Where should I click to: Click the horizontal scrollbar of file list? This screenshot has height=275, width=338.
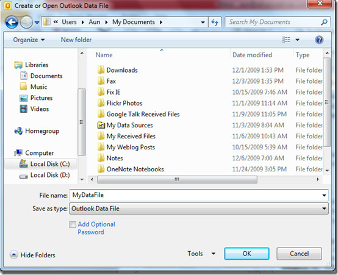pos(177,179)
